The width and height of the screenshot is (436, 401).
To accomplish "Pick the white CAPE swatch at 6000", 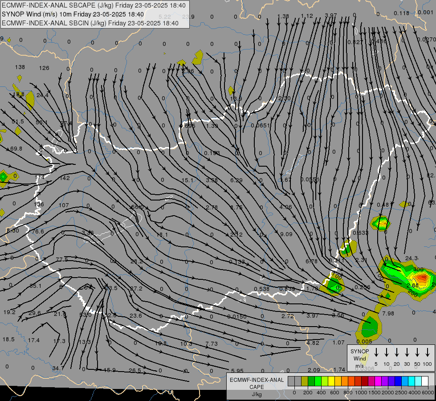I will click(x=425, y=381).
